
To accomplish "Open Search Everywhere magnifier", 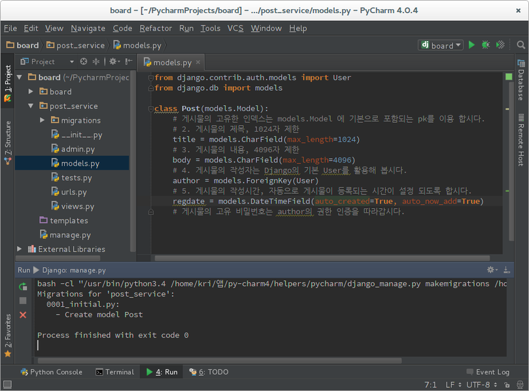I will 521,45.
